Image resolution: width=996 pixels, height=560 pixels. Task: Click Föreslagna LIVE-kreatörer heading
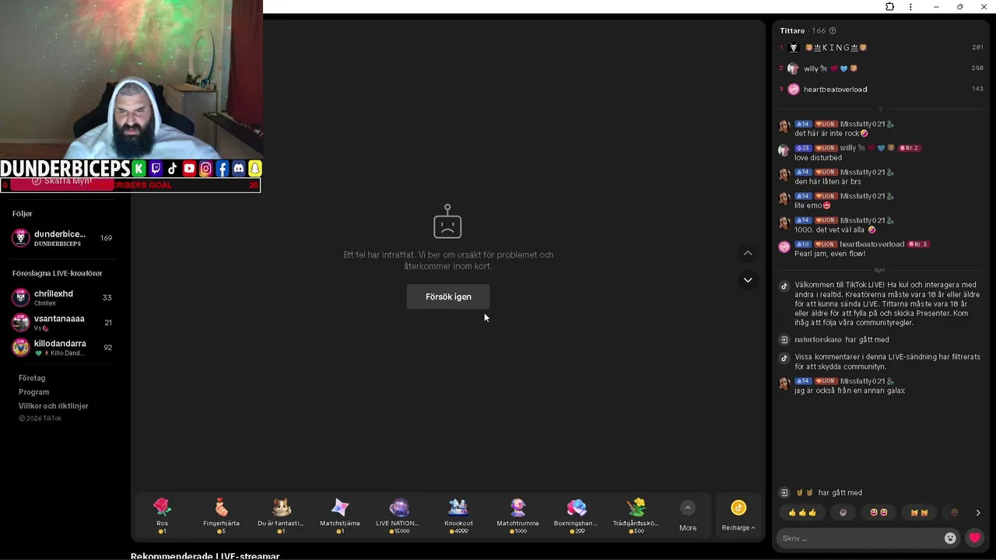click(57, 273)
